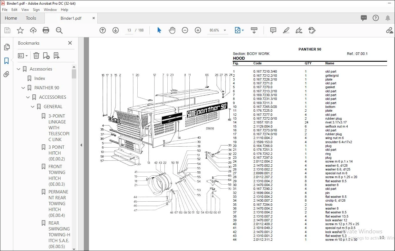Go to the next page with the down arrow
Screen dimensions: 395x251
click(x=116, y=30)
